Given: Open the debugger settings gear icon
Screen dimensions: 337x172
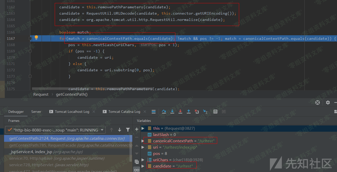Looking at the screenshot, I should tap(328, 102).
